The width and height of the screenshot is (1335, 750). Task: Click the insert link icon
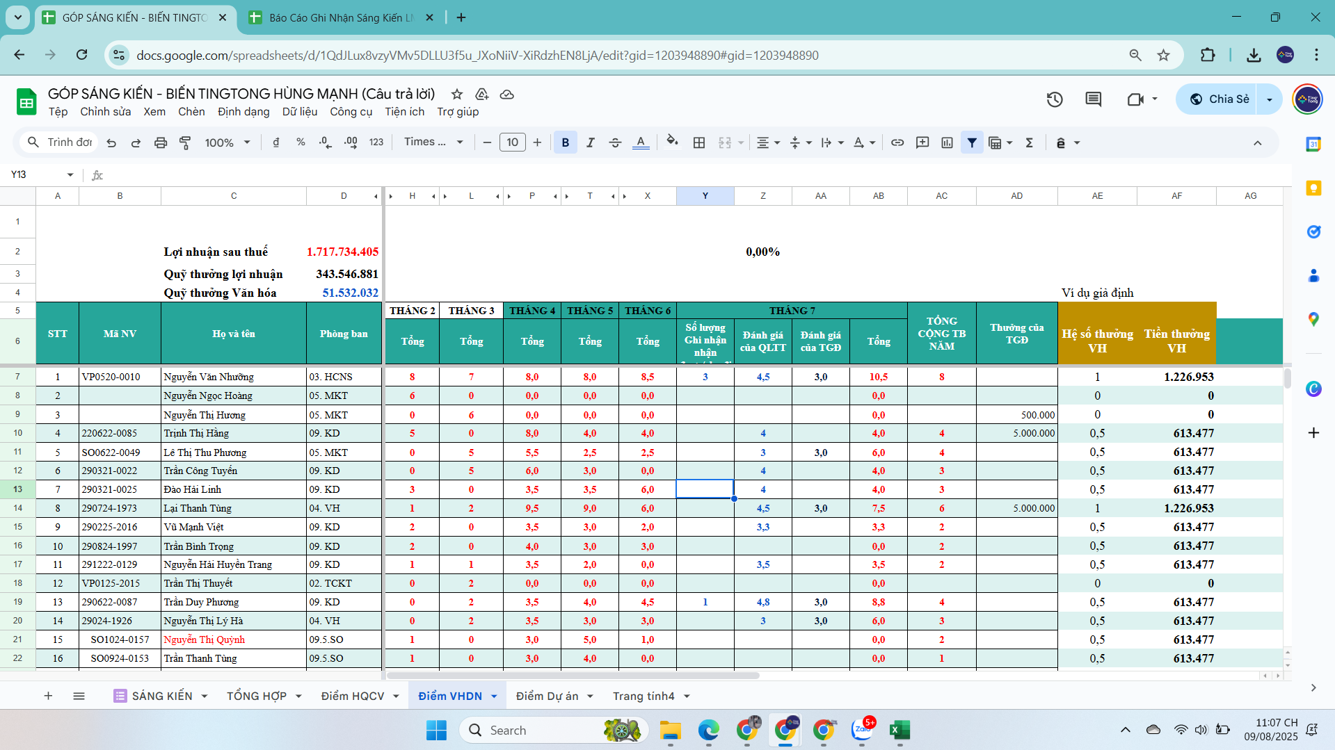[x=897, y=142]
